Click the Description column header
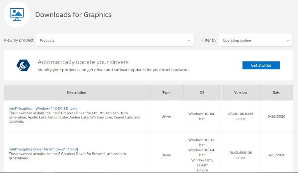 pyautogui.click(x=76, y=92)
